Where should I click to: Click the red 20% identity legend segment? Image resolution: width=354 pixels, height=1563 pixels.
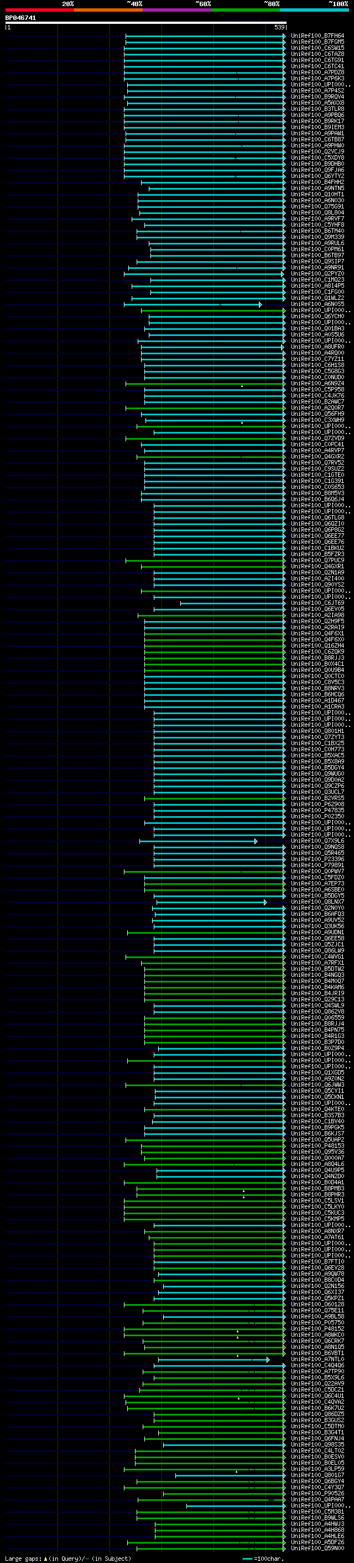pyautogui.click(x=39, y=10)
